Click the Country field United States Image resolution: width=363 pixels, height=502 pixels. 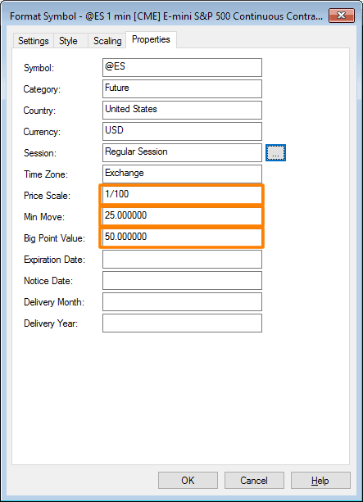pyautogui.click(x=182, y=110)
